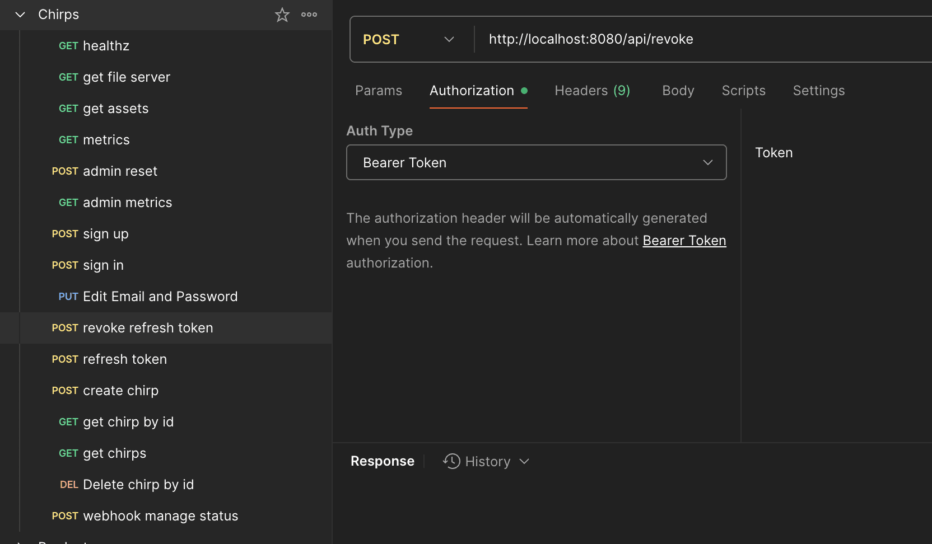Viewport: 932px width, 544px height.
Task: Switch to the Params tab
Action: coord(379,91)
